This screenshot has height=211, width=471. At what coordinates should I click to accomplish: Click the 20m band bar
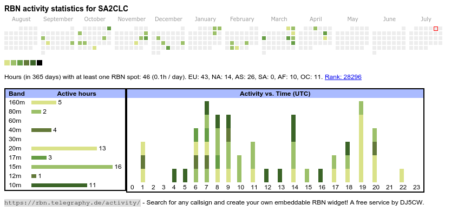[64, 148]
